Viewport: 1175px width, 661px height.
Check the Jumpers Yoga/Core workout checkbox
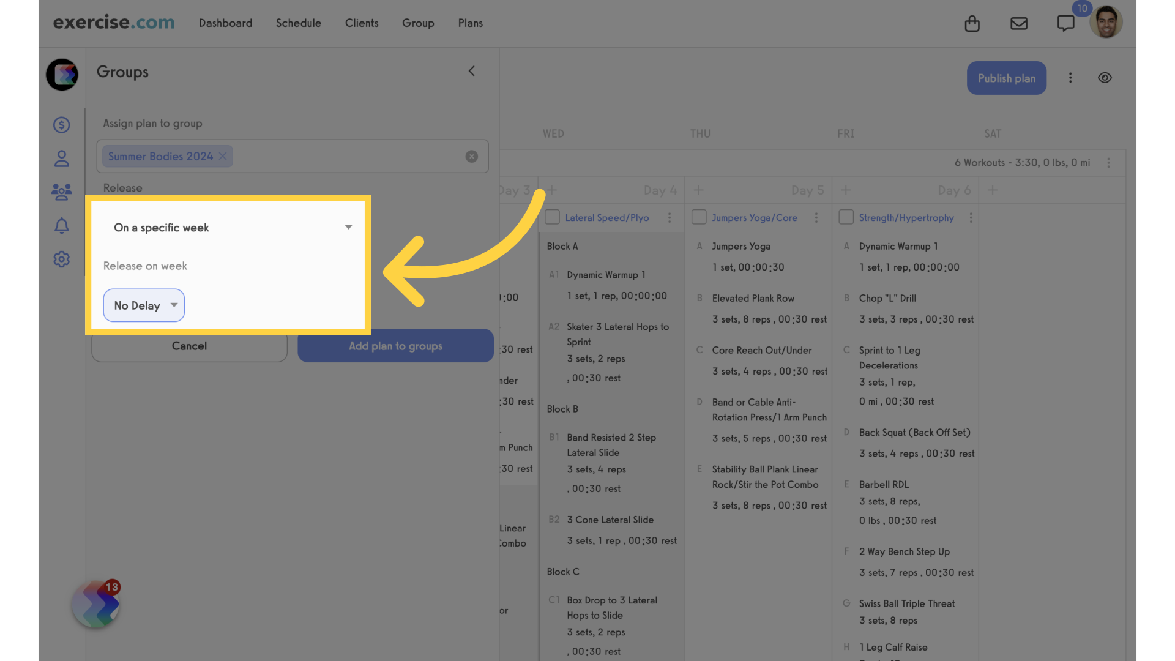click(699, 217)
